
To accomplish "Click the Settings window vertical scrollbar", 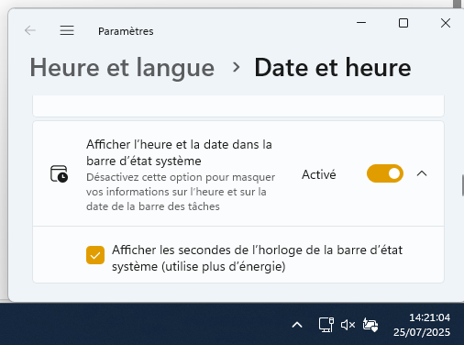I will pos(463,185).
